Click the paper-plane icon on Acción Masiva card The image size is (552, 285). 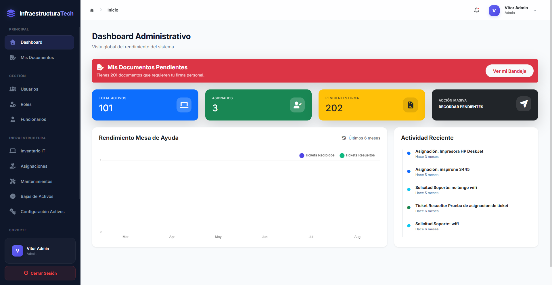(x=524, y=104)
